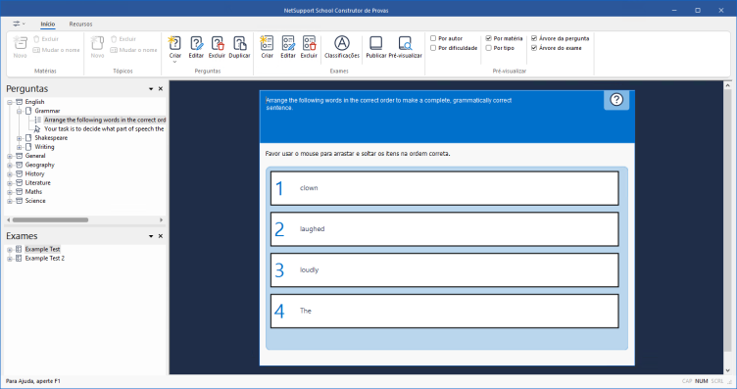Expand the Geography subject node
The image size is (737, 389).
10,166
